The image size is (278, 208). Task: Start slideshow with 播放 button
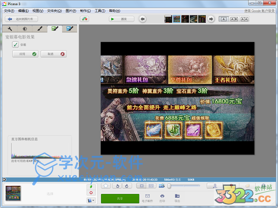(121, 19)
